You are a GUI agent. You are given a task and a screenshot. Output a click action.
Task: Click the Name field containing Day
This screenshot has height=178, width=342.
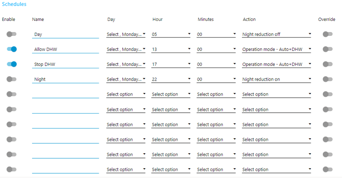point(65,34)
